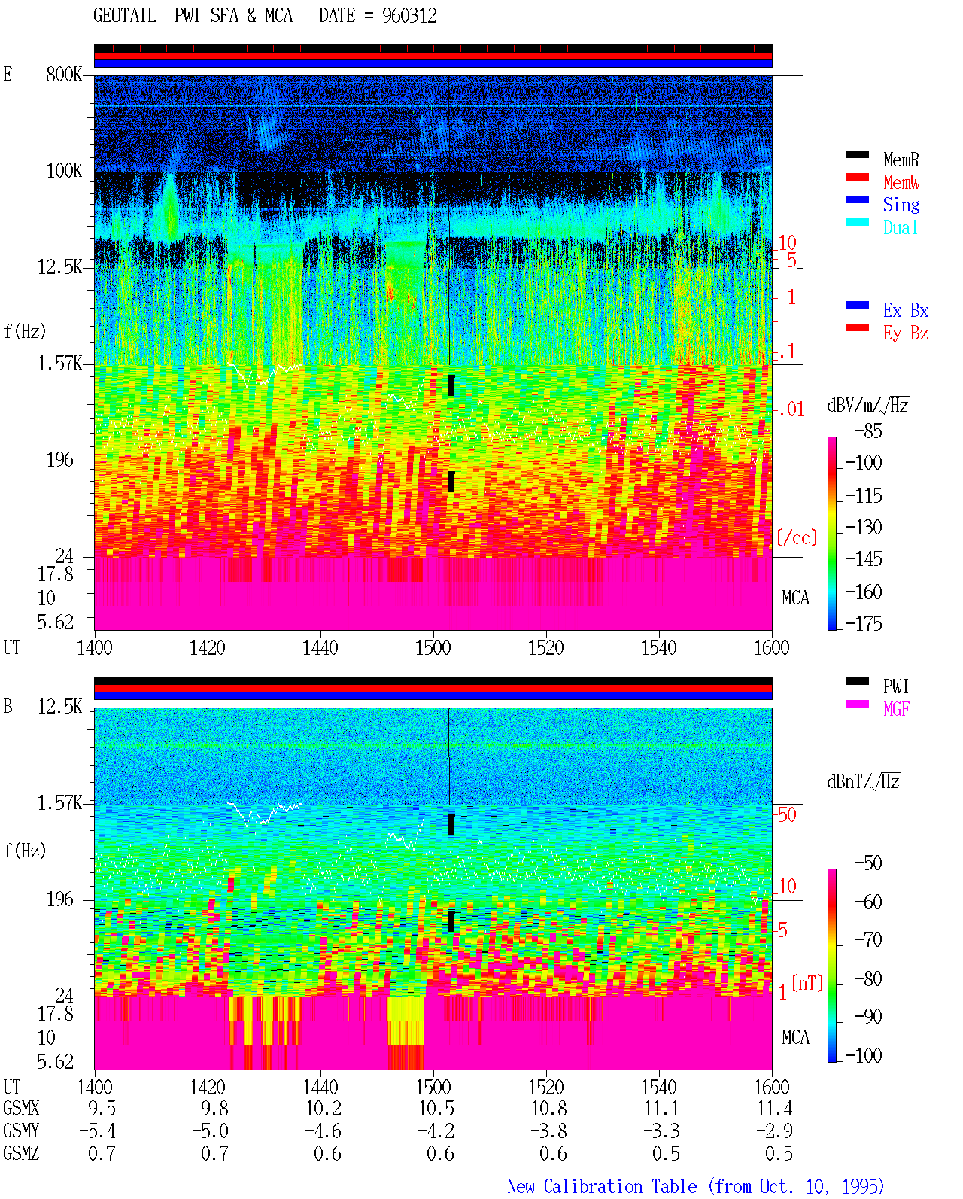This screenshot has width=963, height=1199.
Task: Select the GSMY row label
Action: [21, 1131]
